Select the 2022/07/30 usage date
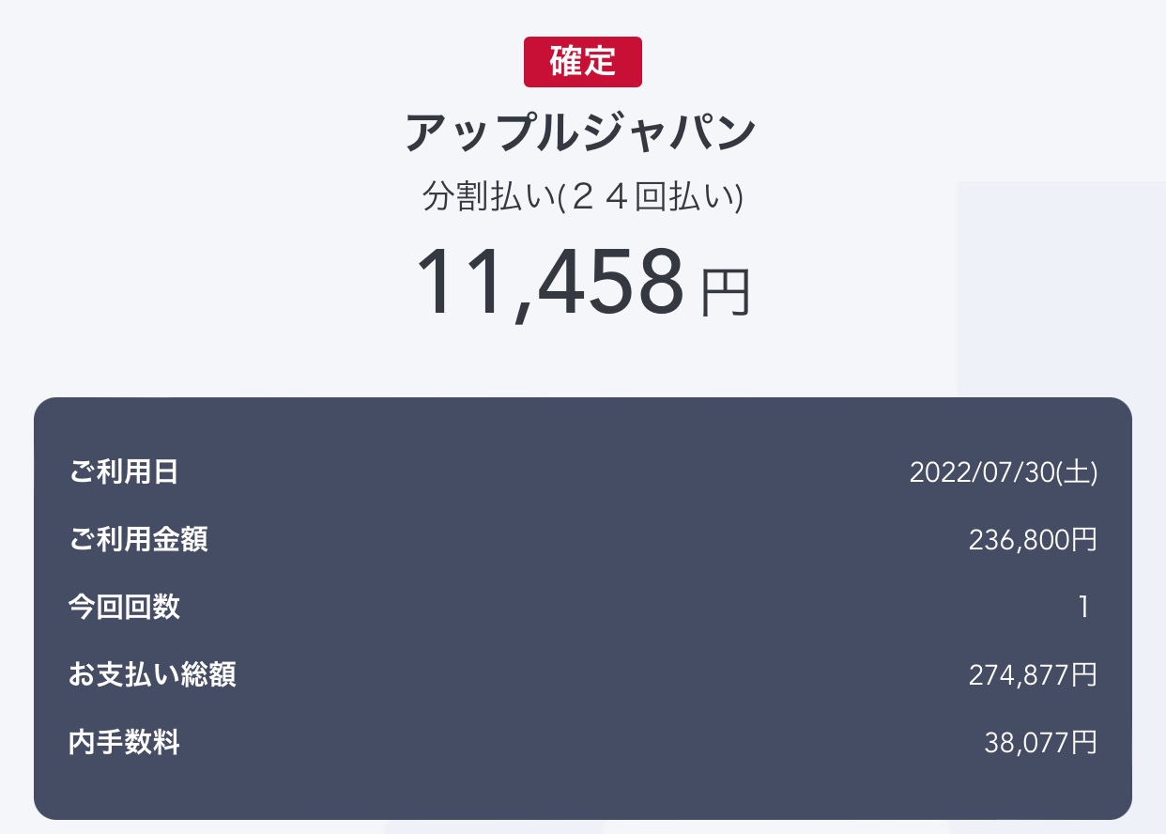1166x834 pixels. pos(981,471)
